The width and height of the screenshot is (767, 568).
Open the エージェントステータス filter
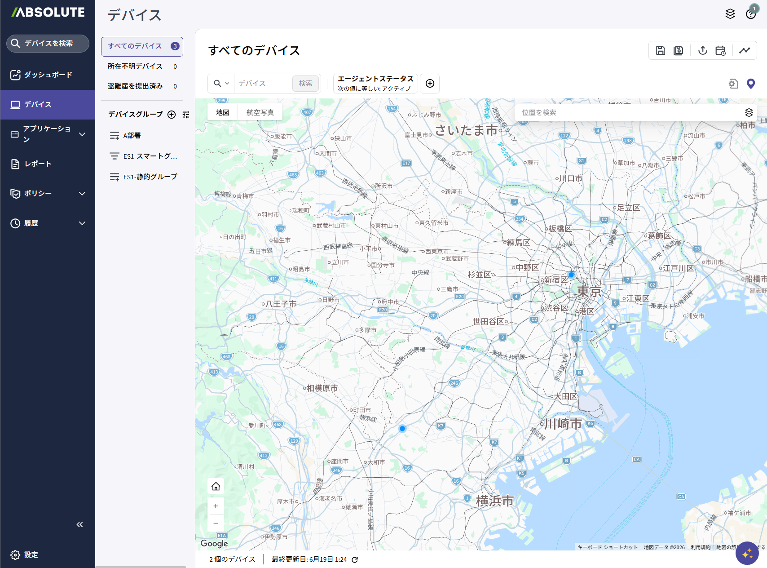point(375,84)
